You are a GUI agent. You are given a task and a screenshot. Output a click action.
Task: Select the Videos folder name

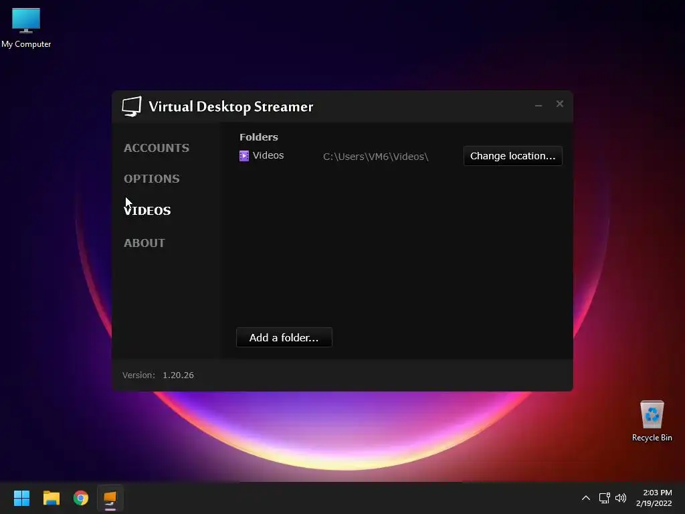(x=268, y=155)
